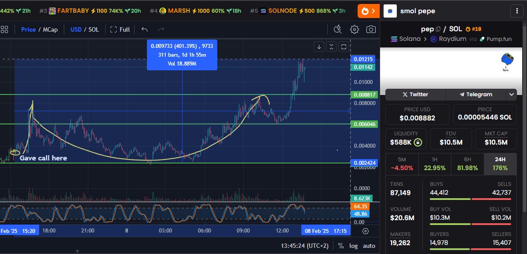
Task: Click the maximize pane icon on chart
Action: point(344,47)
